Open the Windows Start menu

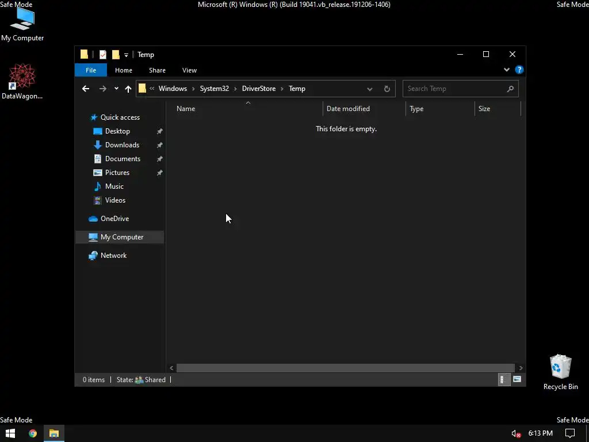pos(10,433)
